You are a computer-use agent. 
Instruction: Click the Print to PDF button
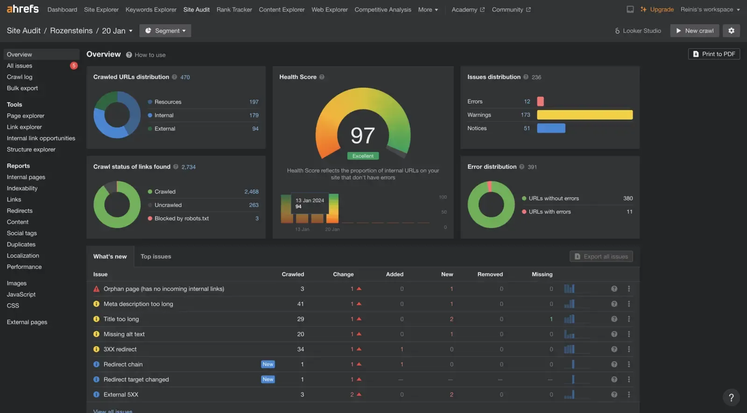(x=714, y=54)
